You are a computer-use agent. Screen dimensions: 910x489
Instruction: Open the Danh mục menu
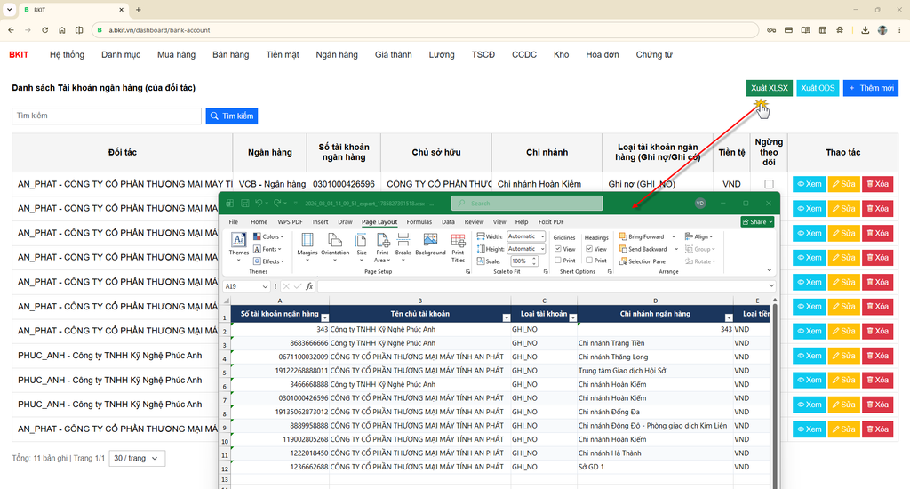pos(121,54)
